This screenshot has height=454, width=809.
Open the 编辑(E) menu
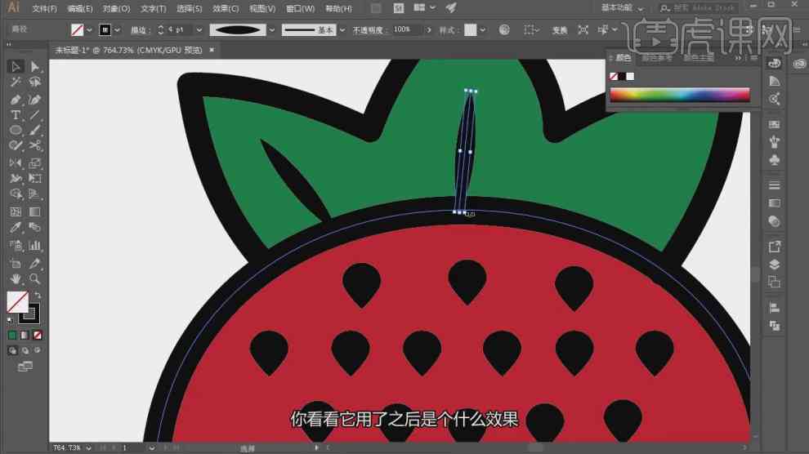pos(80,9)
